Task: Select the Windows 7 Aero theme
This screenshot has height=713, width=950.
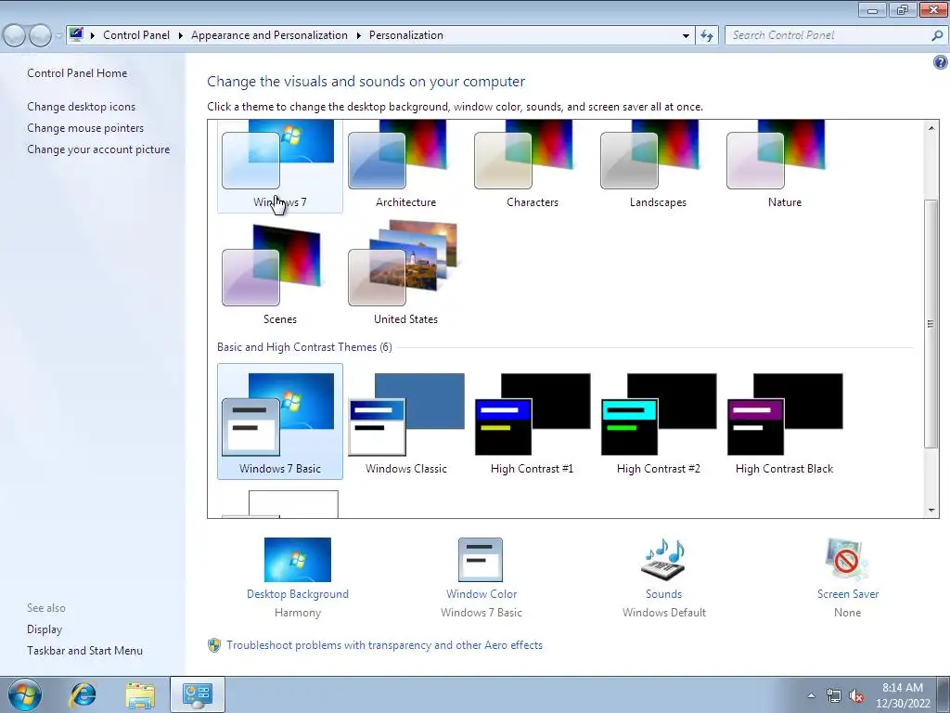Action: (x=280, y=165)
